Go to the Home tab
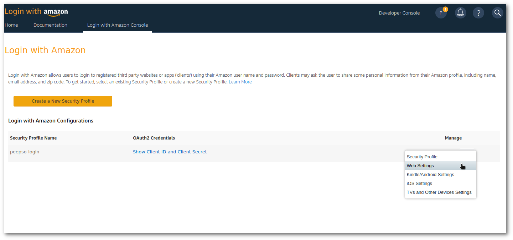 click(11, 25)
